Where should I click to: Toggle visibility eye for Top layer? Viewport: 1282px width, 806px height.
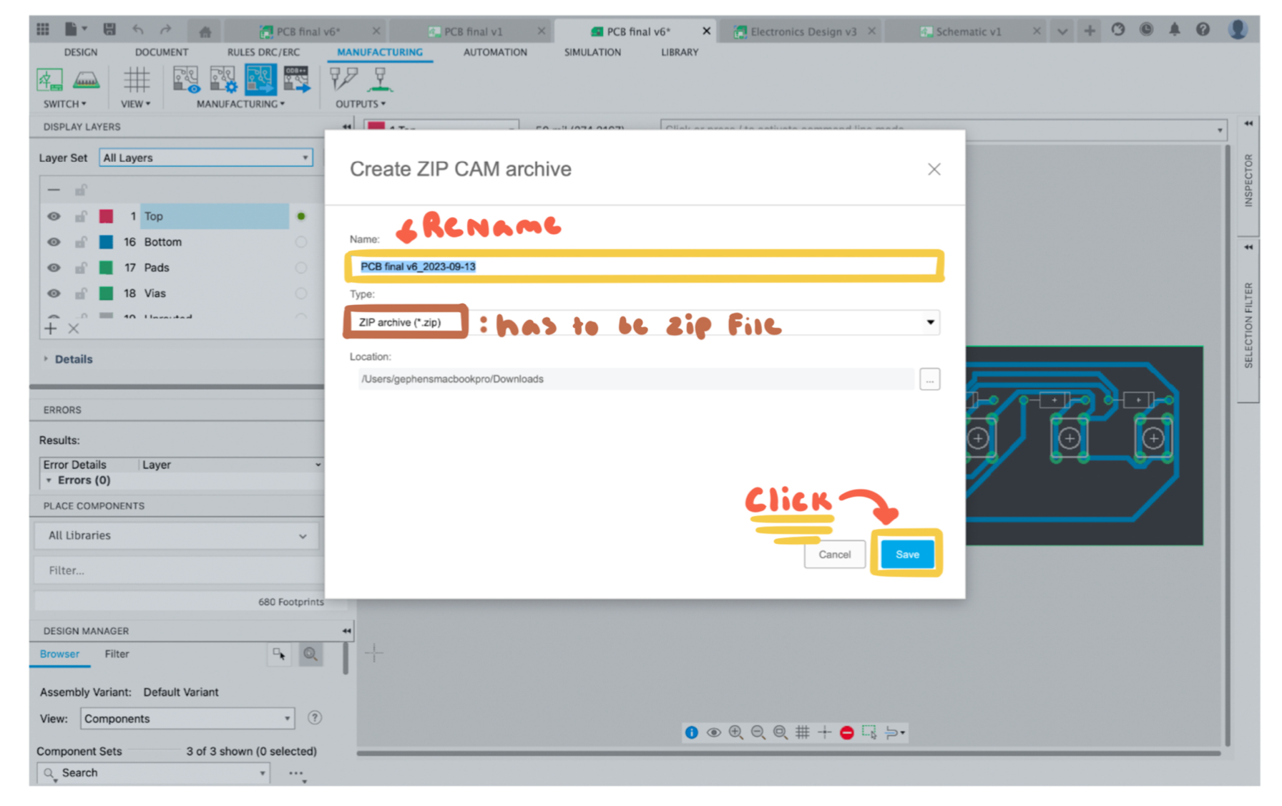tap(54, 216)
